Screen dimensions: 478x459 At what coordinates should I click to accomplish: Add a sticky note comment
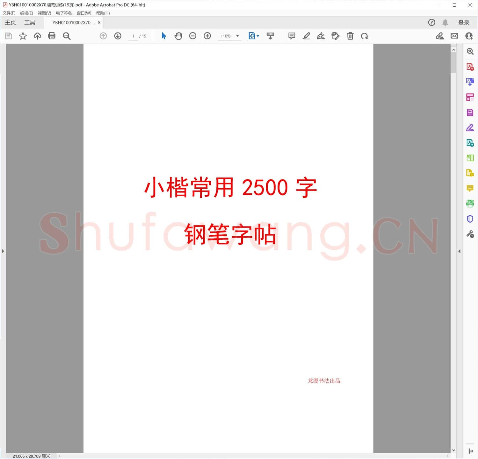tap(292, 36)
